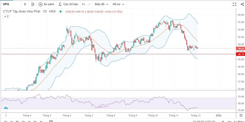Click the green market status dot
This screenshot has height=122, width=245.
tap(61, 11)
